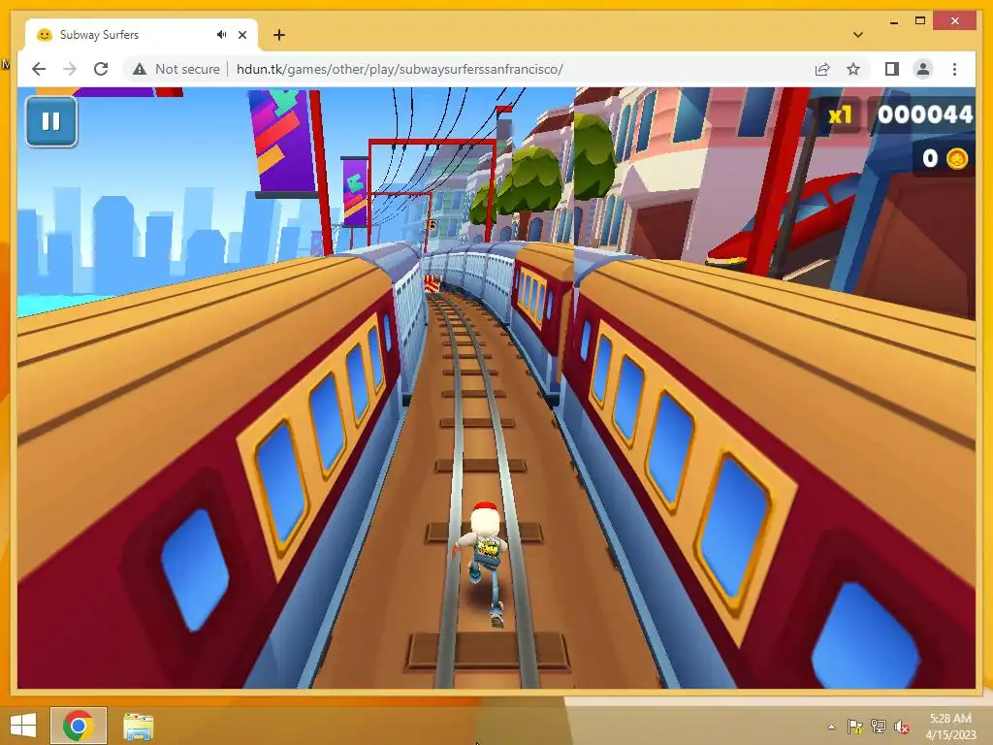Click the muted volume tray icon
Image resolution: width=993 pixels, height=745 pixels.
[902, 728]
